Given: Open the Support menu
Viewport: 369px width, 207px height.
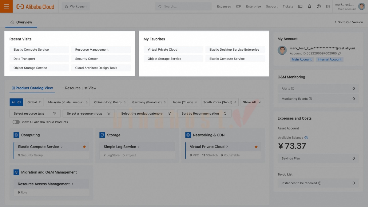Looking at the screenshot, I should (x=272, y=6).
